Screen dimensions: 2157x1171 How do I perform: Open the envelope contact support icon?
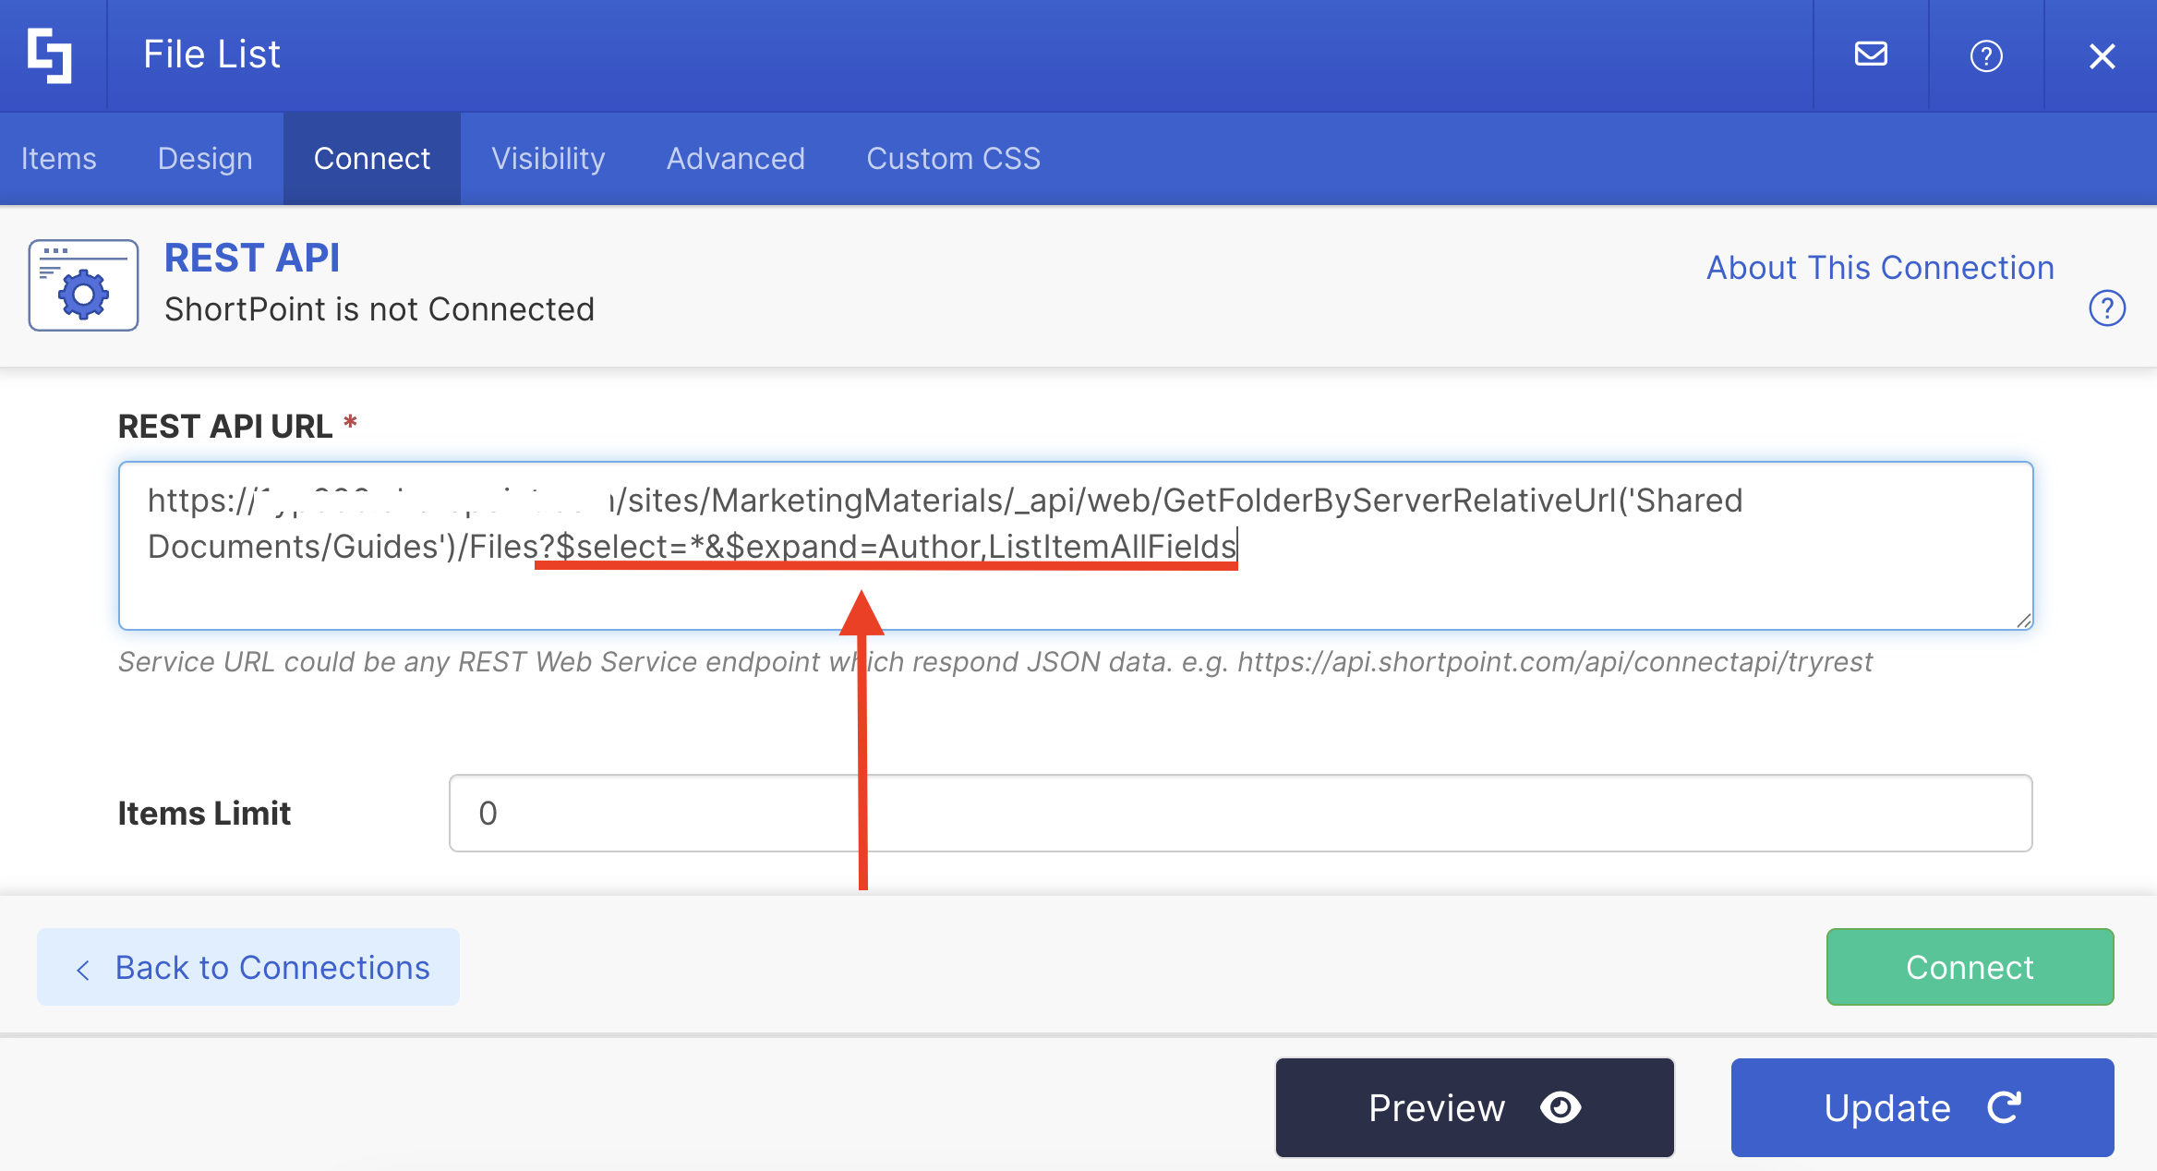click(x=1871, y=55)
